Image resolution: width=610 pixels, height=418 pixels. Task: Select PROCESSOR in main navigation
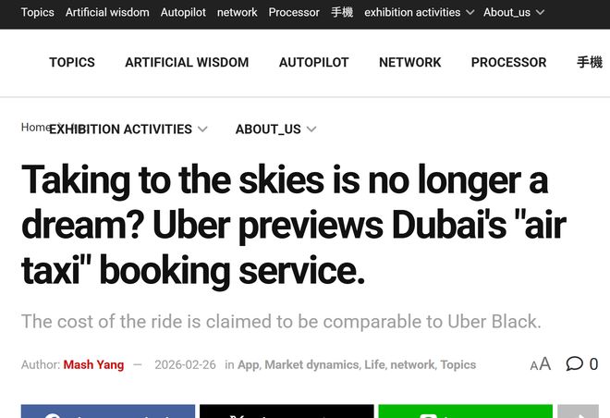(508, 62)
